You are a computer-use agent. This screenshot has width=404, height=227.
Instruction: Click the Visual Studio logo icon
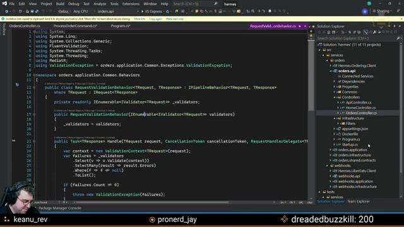pos(4,4)
